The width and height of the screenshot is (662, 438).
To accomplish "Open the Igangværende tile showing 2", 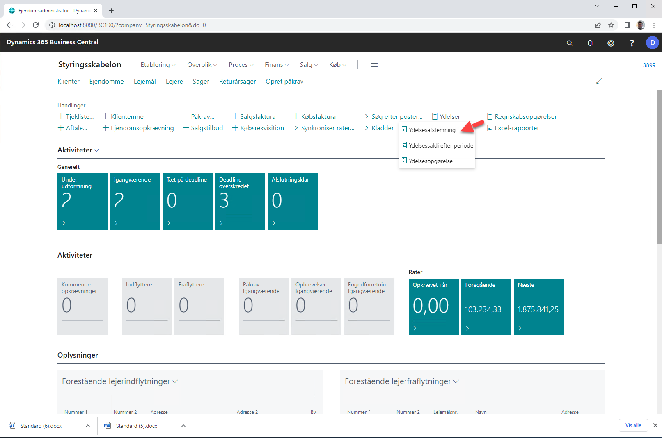I will tap(135, 202).
